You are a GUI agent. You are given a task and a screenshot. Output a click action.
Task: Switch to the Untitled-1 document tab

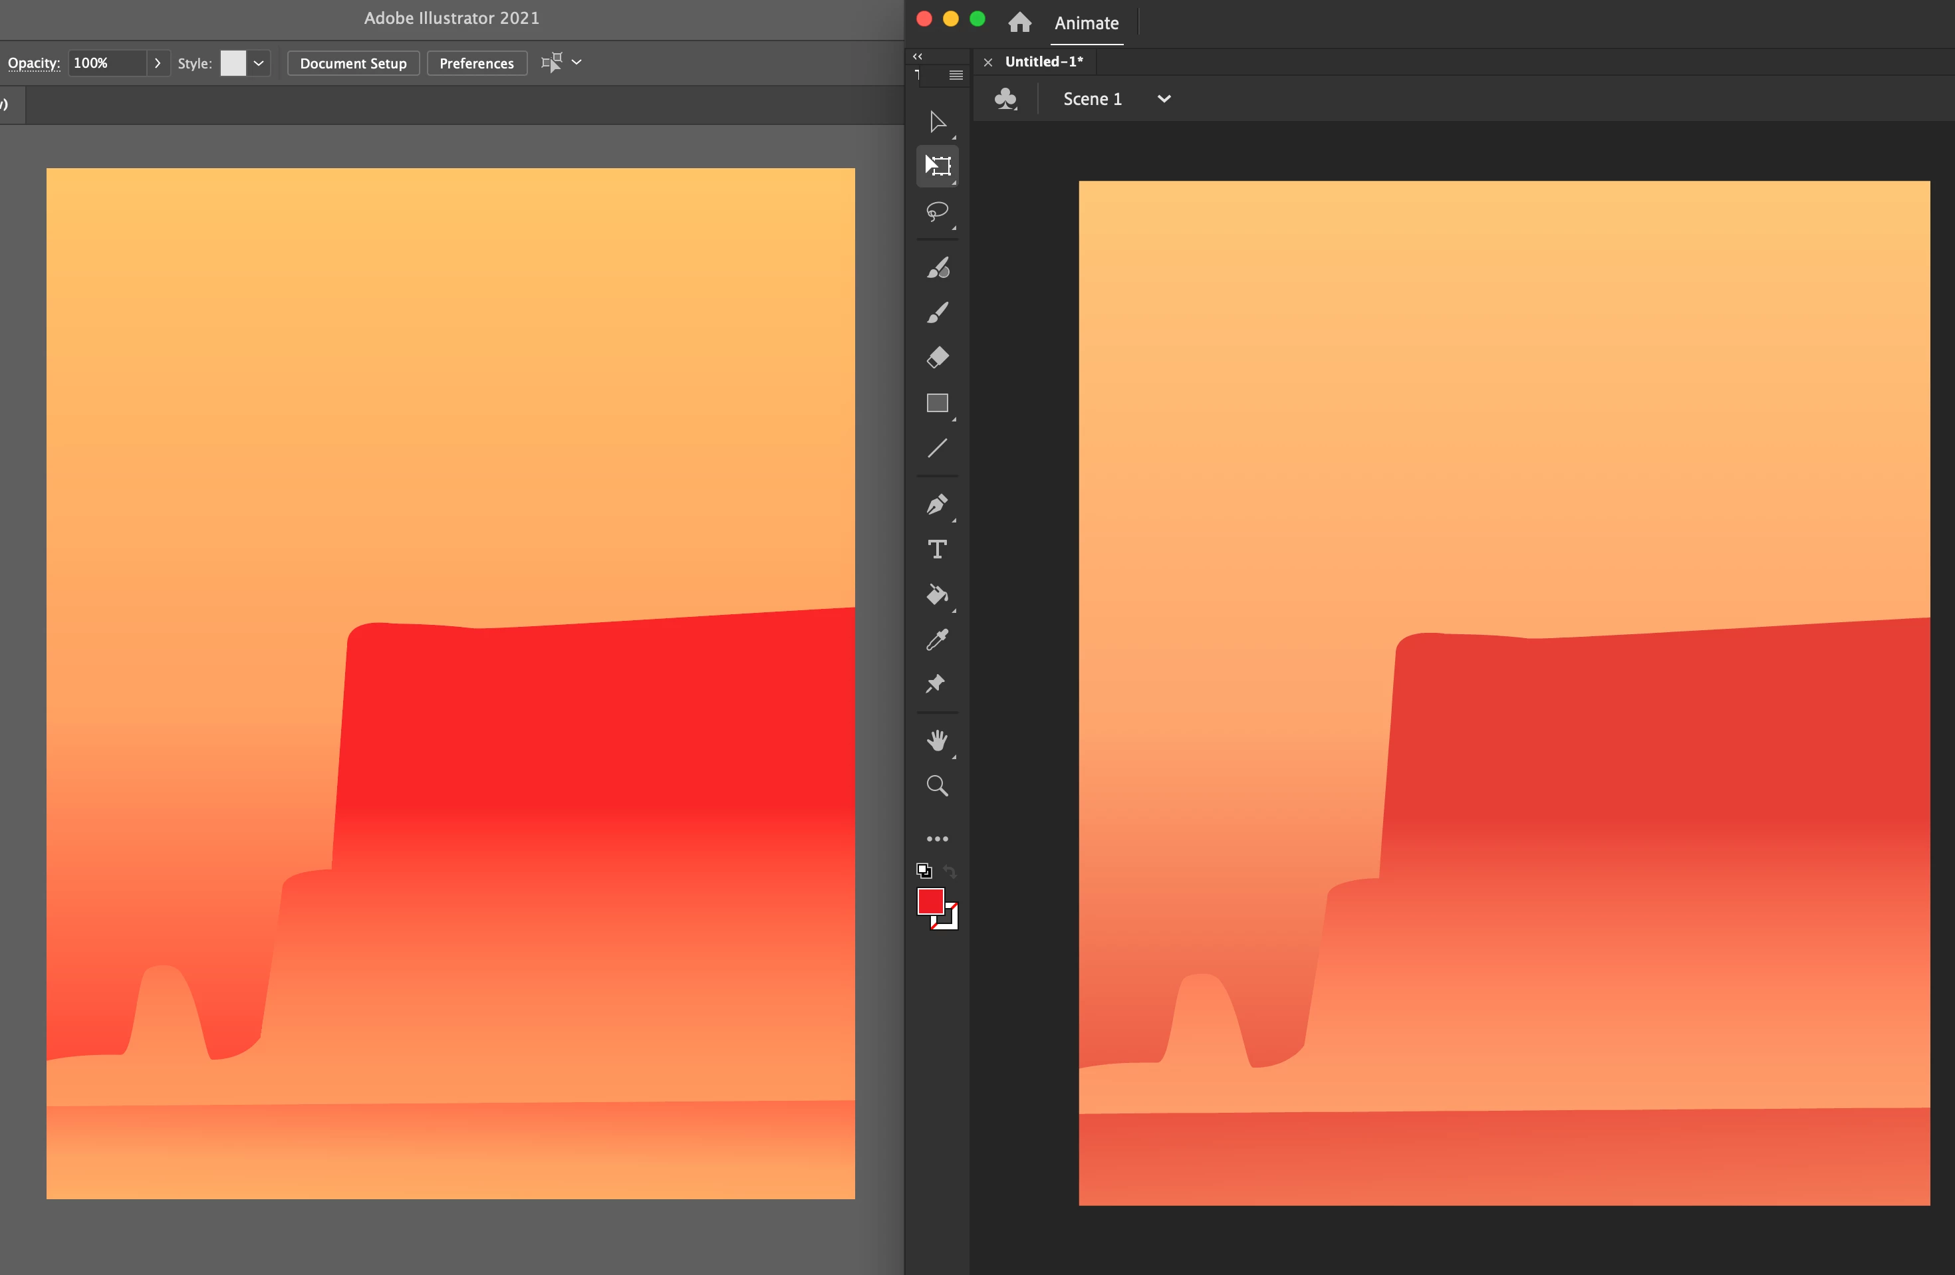coord(1043,62)
